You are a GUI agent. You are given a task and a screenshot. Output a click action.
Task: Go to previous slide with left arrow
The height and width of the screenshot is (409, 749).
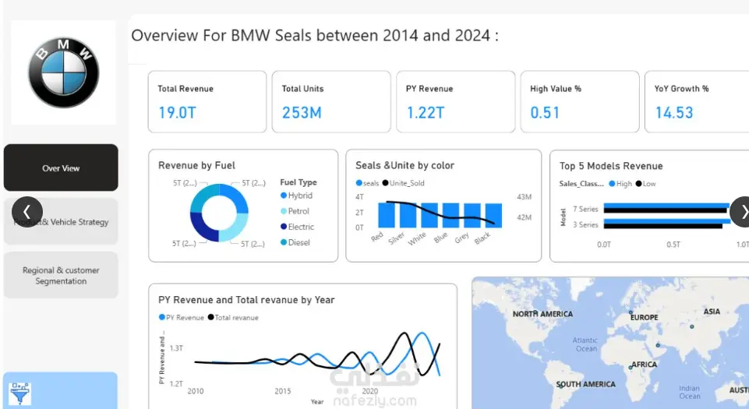point(27,212)
